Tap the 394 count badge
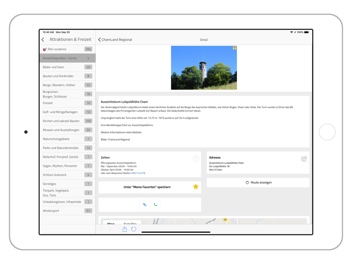352x264 pixels. [x=88, y=49]
